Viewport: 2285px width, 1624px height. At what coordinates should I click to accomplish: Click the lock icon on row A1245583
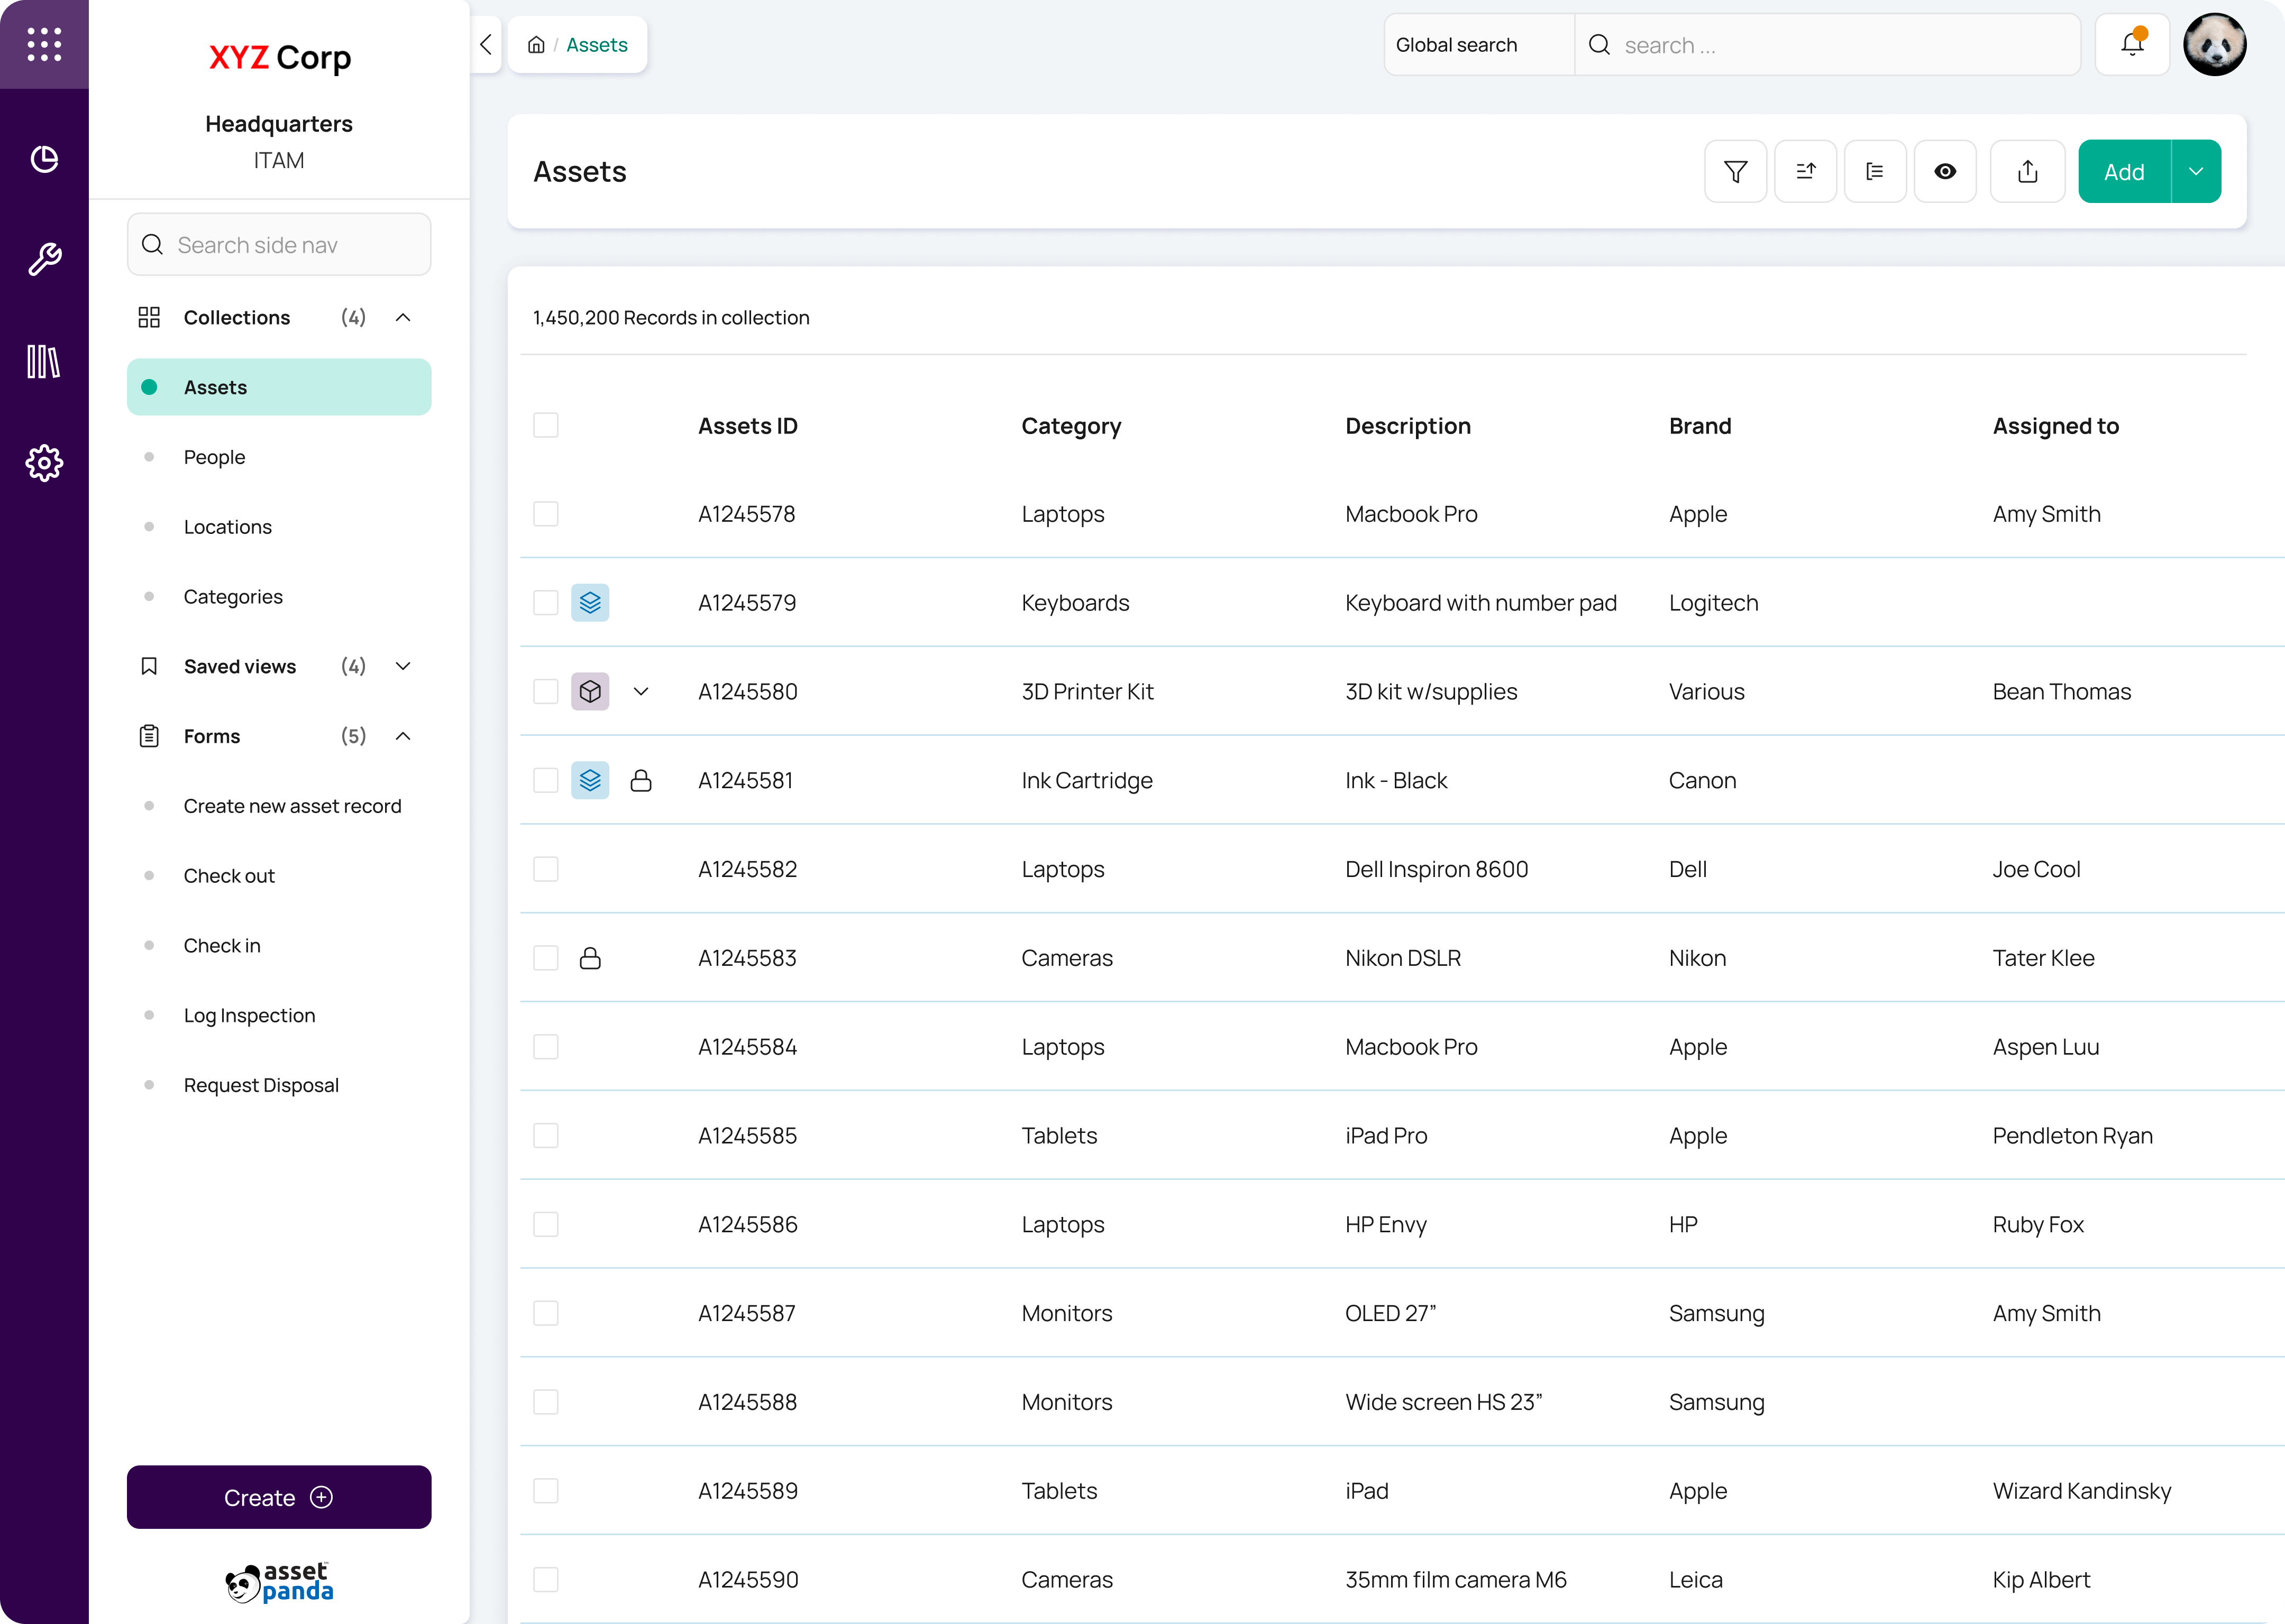[x=590, y=958]
